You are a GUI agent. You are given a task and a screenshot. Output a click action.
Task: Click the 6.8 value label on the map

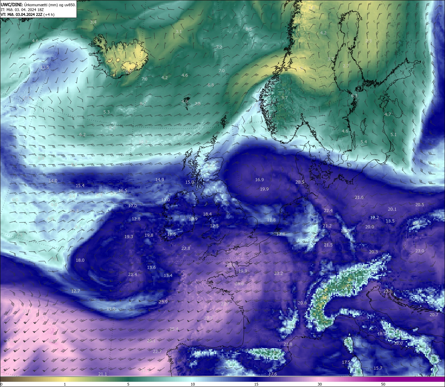pyautogui.click(x=211, y=85)
